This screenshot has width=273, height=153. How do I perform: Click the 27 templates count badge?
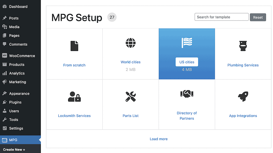[112, 17]
